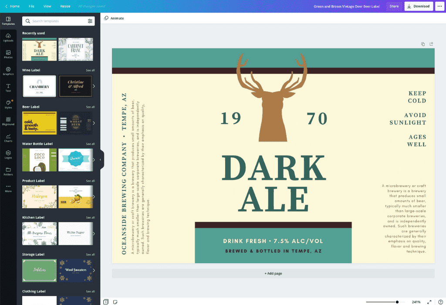446x305 pixels.
Task: Open the Graphics panel
Action: pyautogui.click(x=8, y=71)
